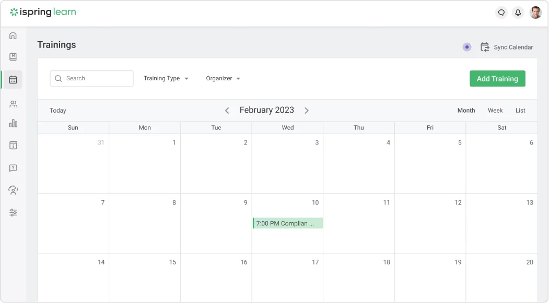Select the Month view
Screen dimensions: 549x303
pos(466,111)
